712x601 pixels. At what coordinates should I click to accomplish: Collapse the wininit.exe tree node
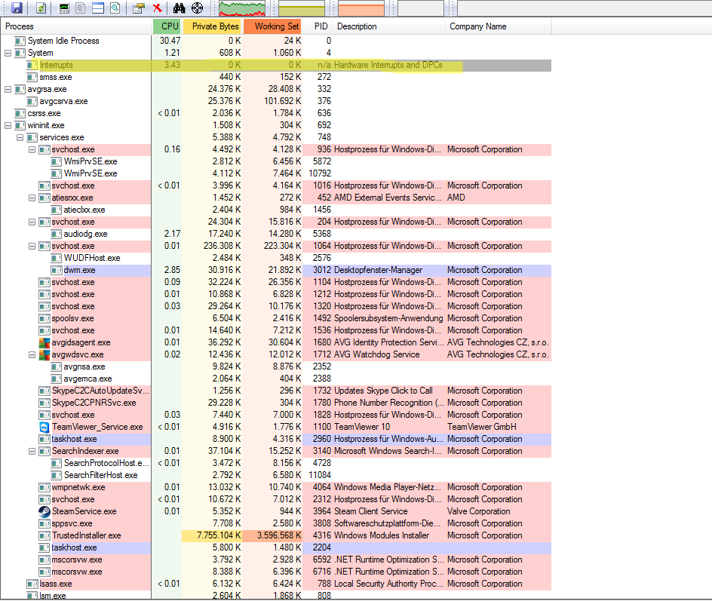8,125
